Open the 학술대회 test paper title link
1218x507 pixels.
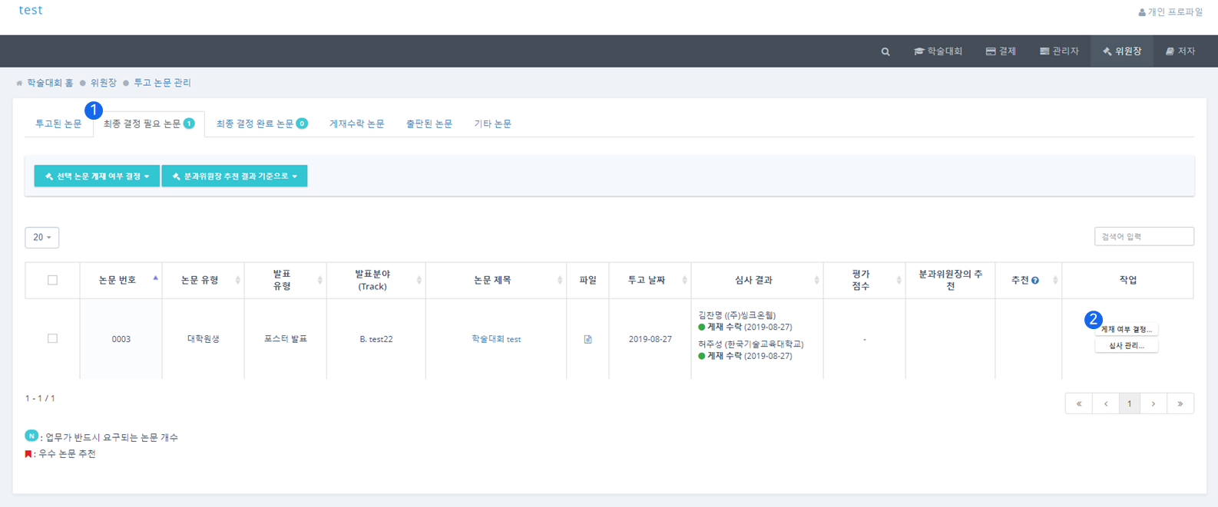(496, 339)
